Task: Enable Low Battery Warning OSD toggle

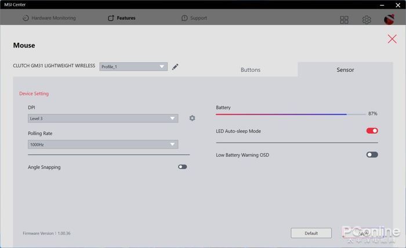Action: 372,155
